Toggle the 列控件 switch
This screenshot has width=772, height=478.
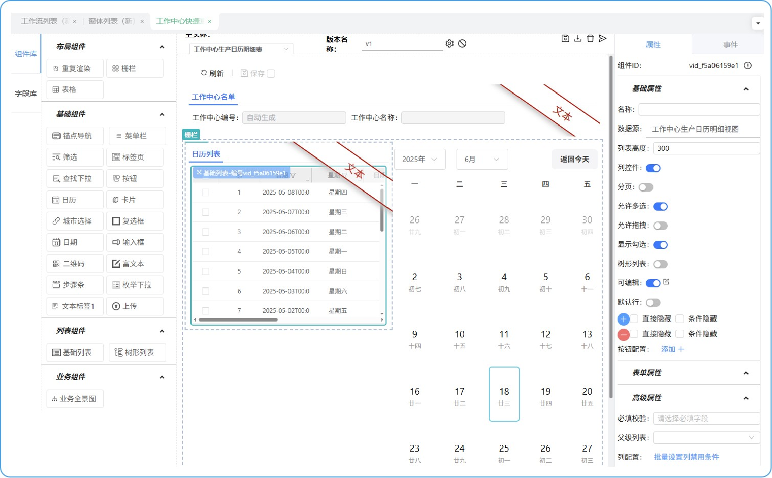click(653, 168)
